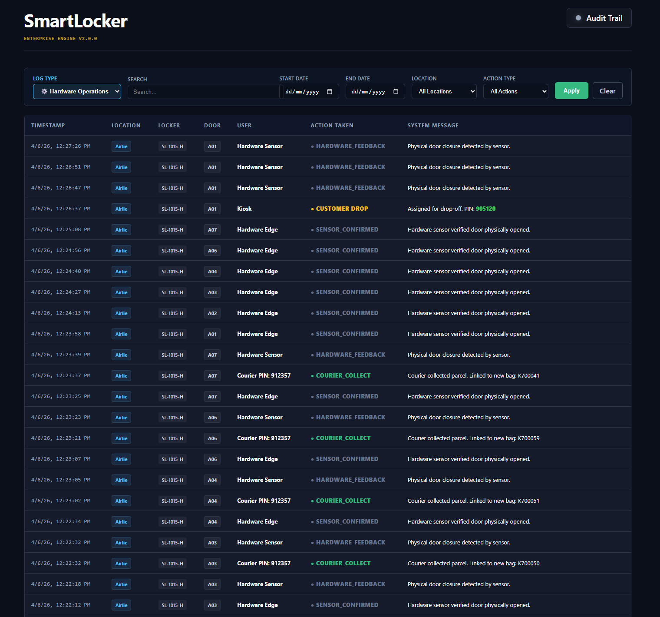Open the All Locations dropdown
660x617 pixels.
444,92
